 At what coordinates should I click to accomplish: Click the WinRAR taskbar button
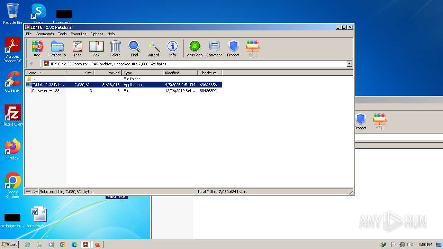coord(85,245)
